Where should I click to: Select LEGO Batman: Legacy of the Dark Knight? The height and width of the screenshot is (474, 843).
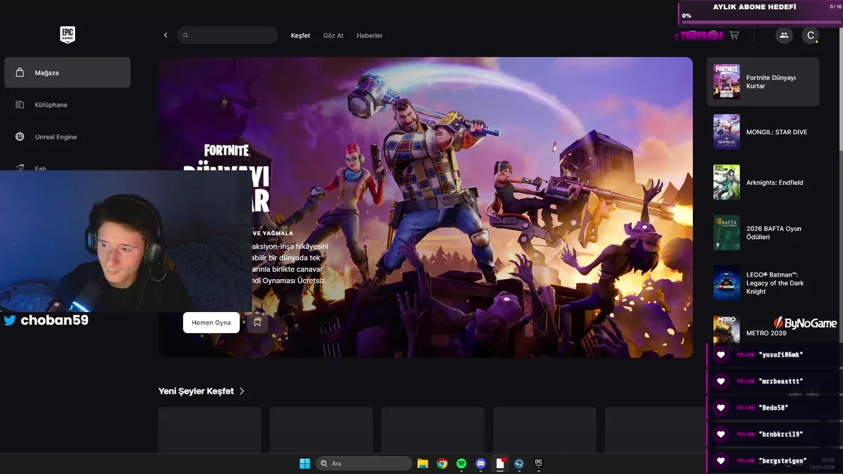763,283
